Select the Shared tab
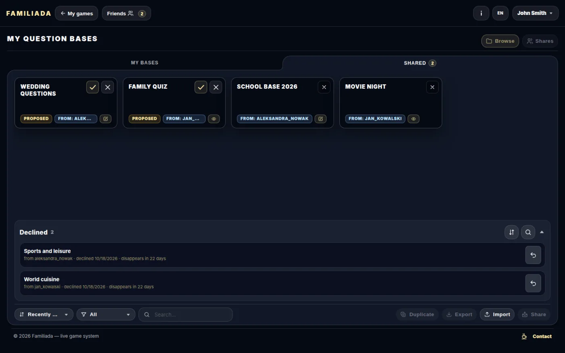 (x=420, y=63)
